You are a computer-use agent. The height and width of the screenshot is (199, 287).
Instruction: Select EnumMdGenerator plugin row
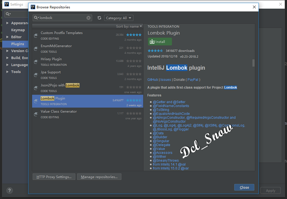tap(87, 49)
